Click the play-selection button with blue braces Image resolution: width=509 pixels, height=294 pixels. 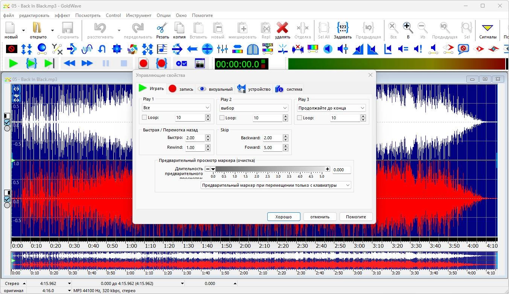coord(31,64)
